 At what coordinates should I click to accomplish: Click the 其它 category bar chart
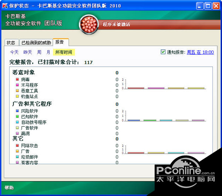(164, 149)
